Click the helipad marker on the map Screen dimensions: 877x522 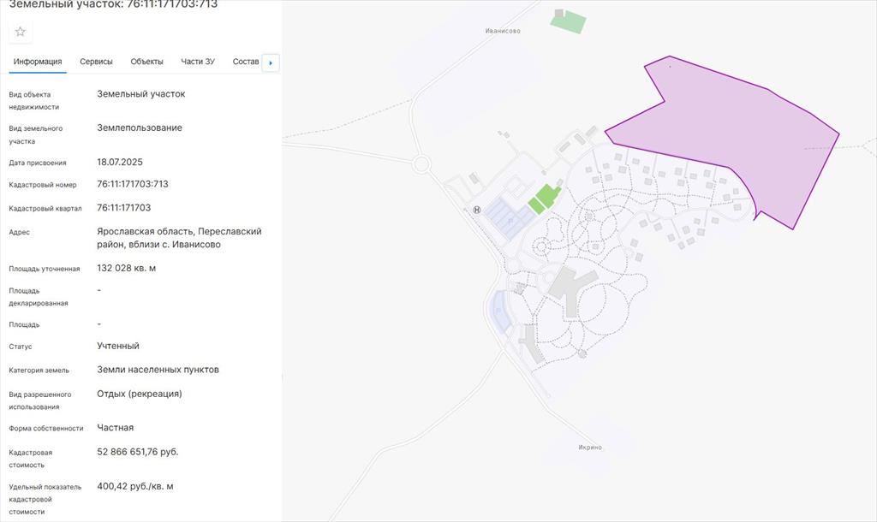477,210
